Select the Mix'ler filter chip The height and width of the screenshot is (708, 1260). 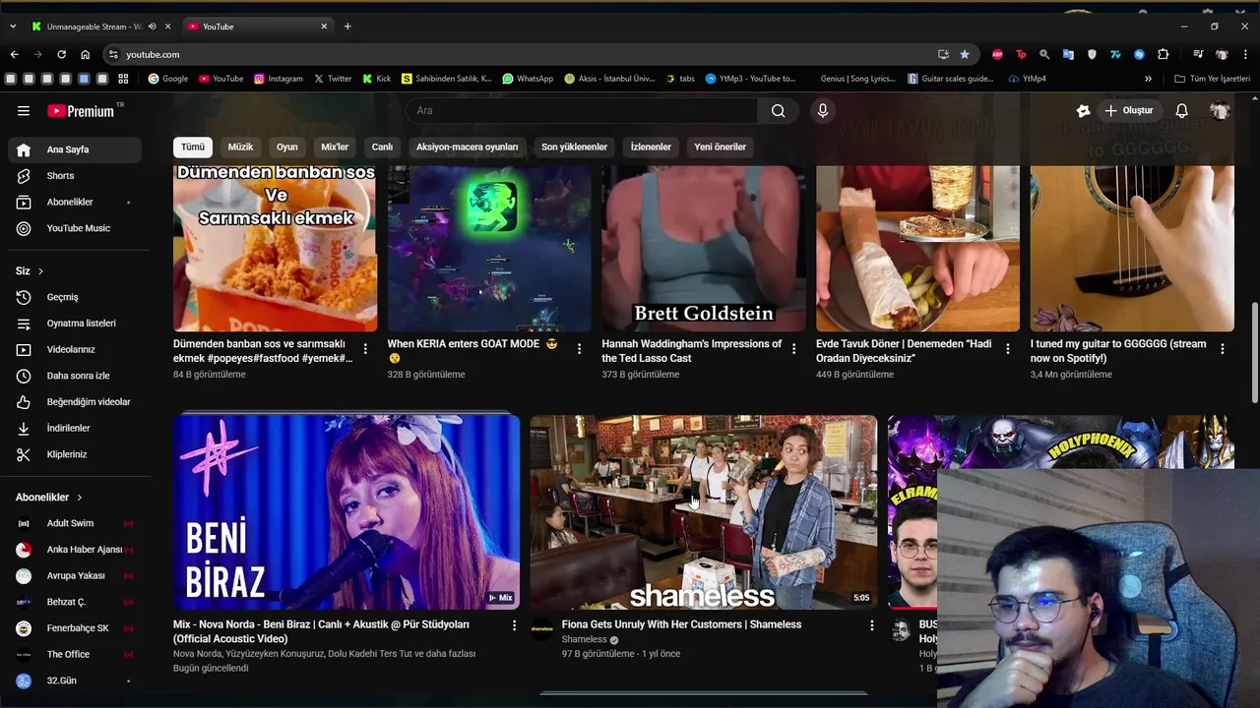point(335,147)
